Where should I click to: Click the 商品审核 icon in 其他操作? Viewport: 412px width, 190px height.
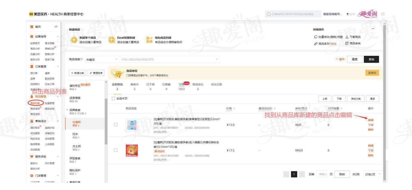pos(347,44)
